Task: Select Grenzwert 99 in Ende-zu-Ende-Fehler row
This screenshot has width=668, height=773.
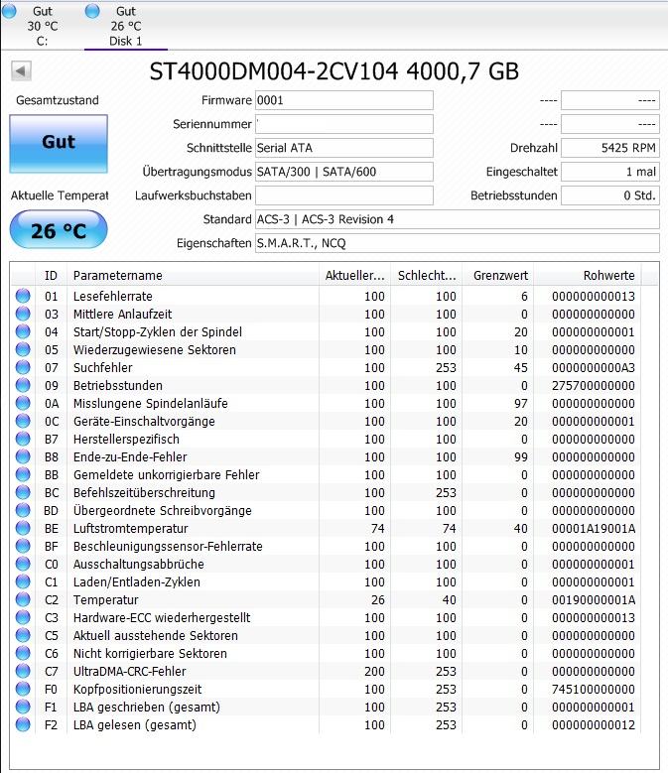Action: point(520,457)
